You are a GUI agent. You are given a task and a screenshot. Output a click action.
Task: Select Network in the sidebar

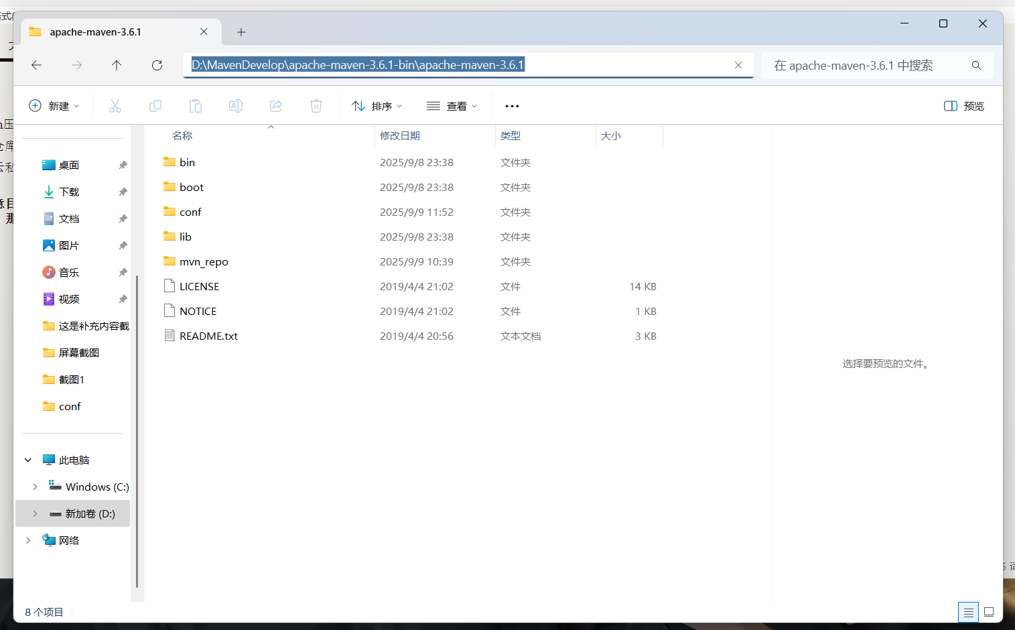click(x=61, y=540)
